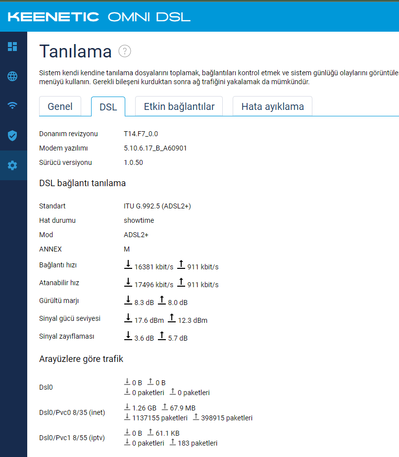Switch to the Genel tab
Image resolution: width=399 pixels, height=457 pixels.
point(60,106)
